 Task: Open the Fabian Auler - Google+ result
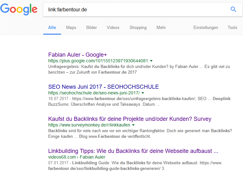[78, 55]
